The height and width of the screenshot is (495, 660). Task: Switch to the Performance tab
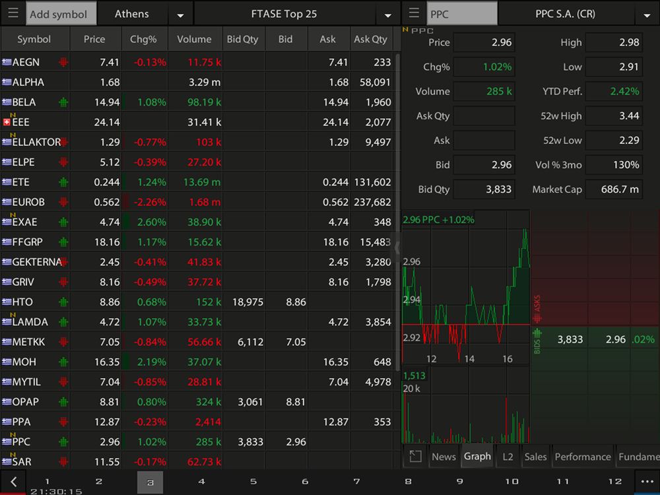point(583,456)
